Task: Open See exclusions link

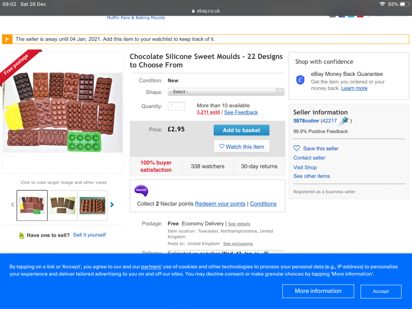Action: pos(238,243)
